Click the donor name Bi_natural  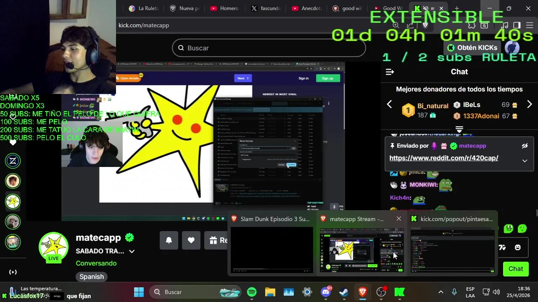[x=433, y=106]
